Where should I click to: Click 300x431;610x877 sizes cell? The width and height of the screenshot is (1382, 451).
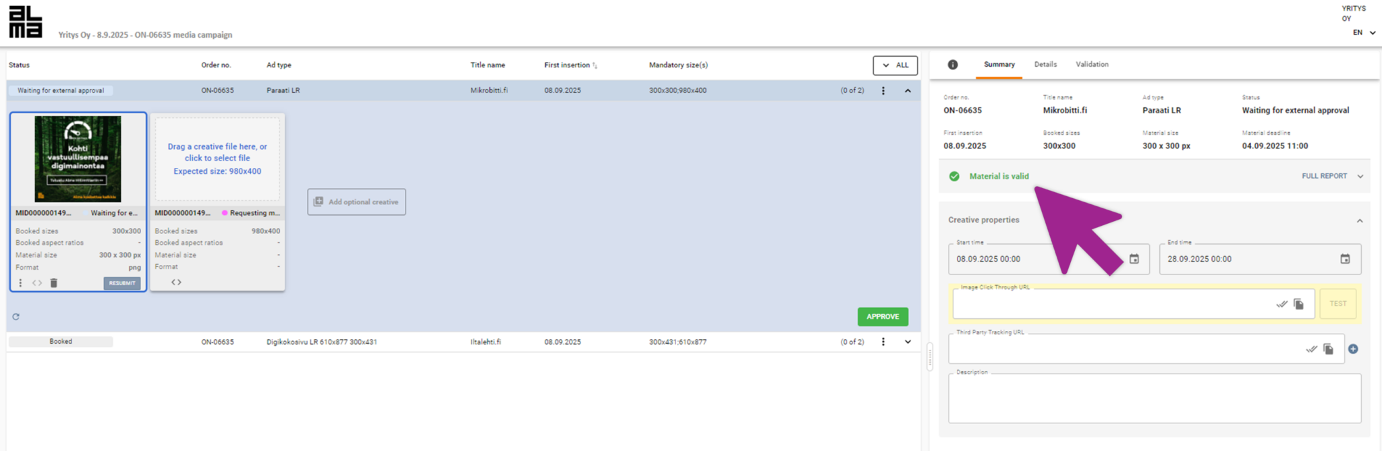pyautogui.click(x=678, y=342)
